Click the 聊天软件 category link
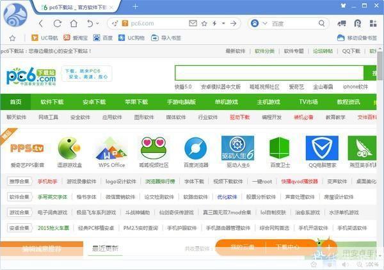 (17, 117)
